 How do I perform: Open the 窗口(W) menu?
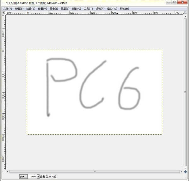112,9
